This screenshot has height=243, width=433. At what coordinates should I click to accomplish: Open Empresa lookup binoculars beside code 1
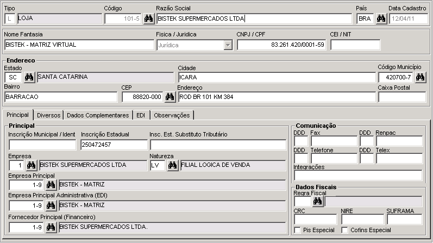click(31, 165)
